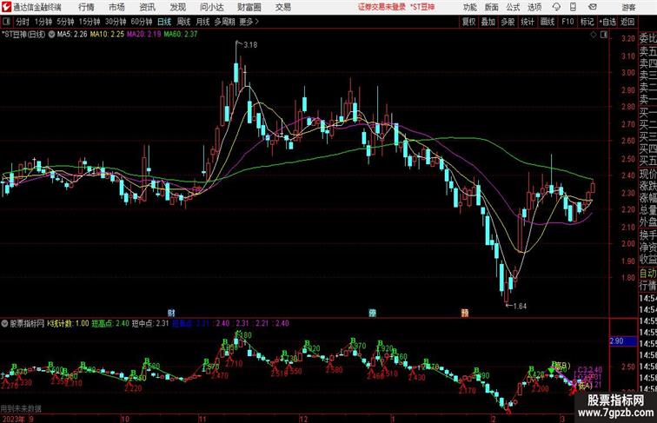
Task: Switch to the 周线 weekly tab
Action: pyautogui.click(x=183, y=22)
